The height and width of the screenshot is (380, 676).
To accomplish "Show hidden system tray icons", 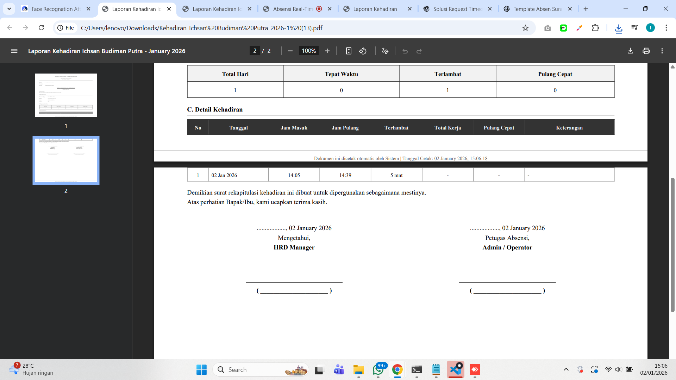I will 566,369.
